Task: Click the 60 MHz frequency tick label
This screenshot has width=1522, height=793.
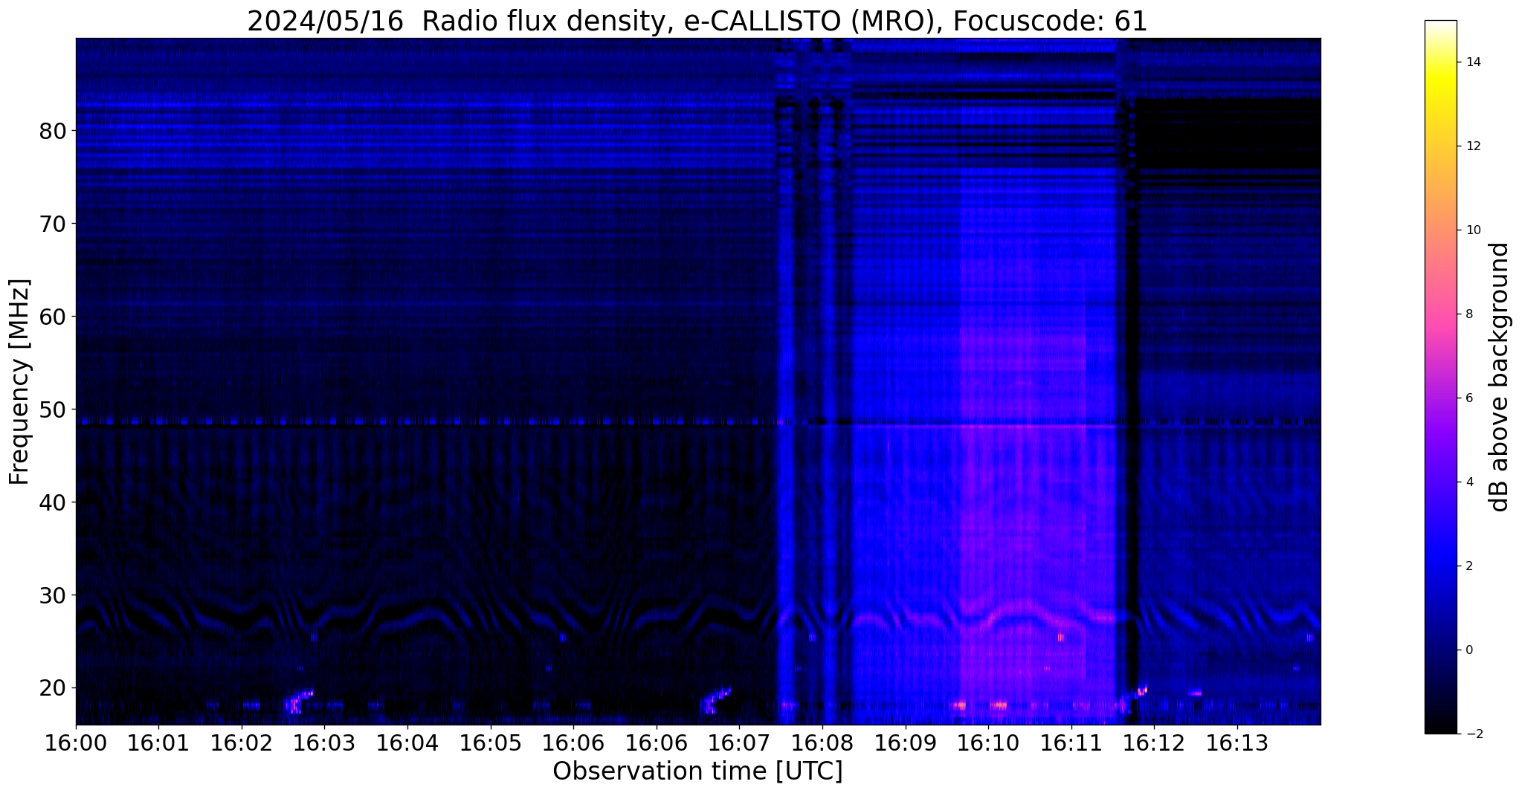Action: point(52,317)
